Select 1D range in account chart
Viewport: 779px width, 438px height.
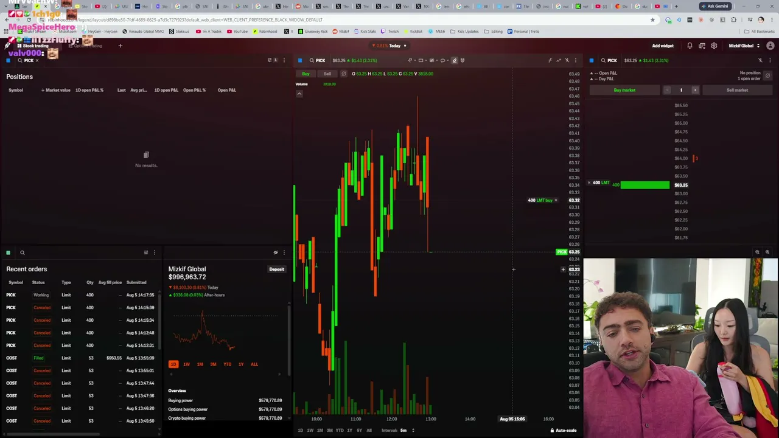(173, 364)
